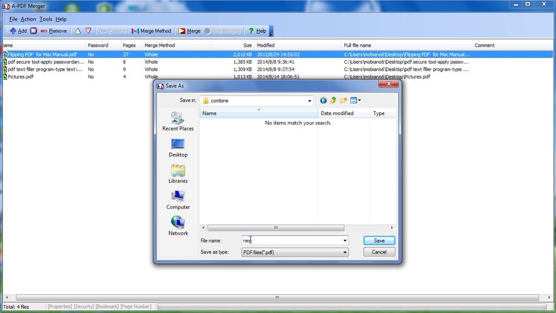556x313 pixels.
Task: Sort file list by Size column
Action: click(x=233, y=45)
